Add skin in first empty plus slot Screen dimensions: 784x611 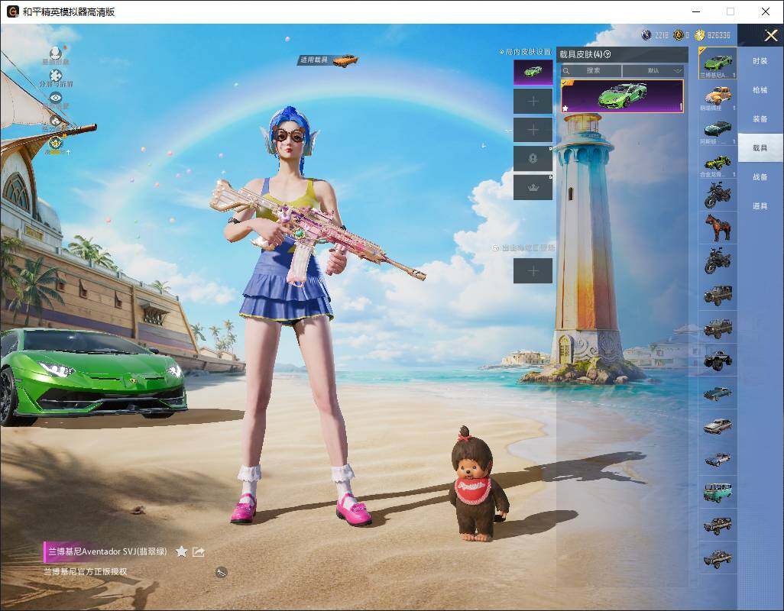pyautogui.click(x=533, y=102)
